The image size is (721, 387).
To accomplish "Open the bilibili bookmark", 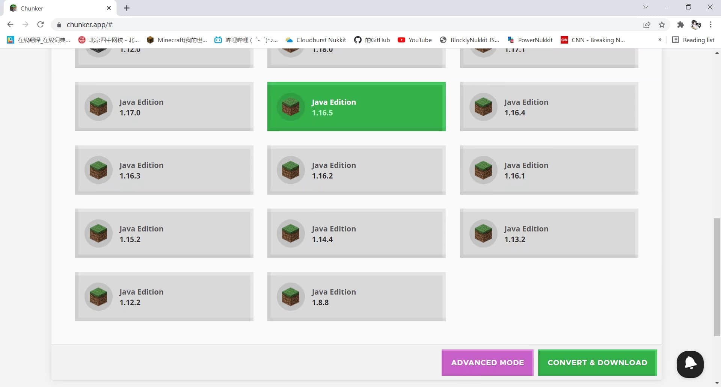I will (246, 40).
